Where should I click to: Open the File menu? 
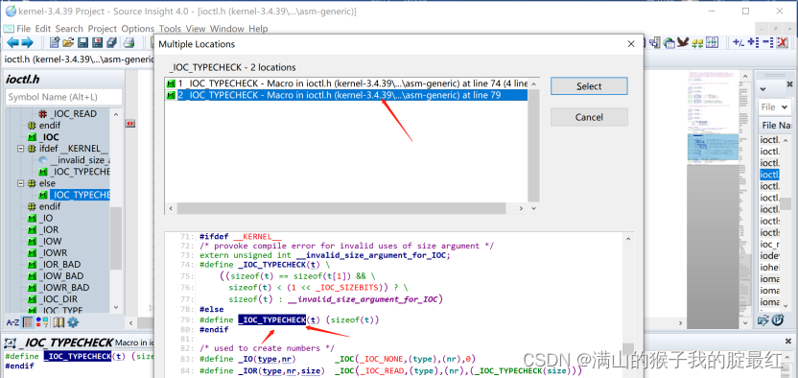point(23,29)
